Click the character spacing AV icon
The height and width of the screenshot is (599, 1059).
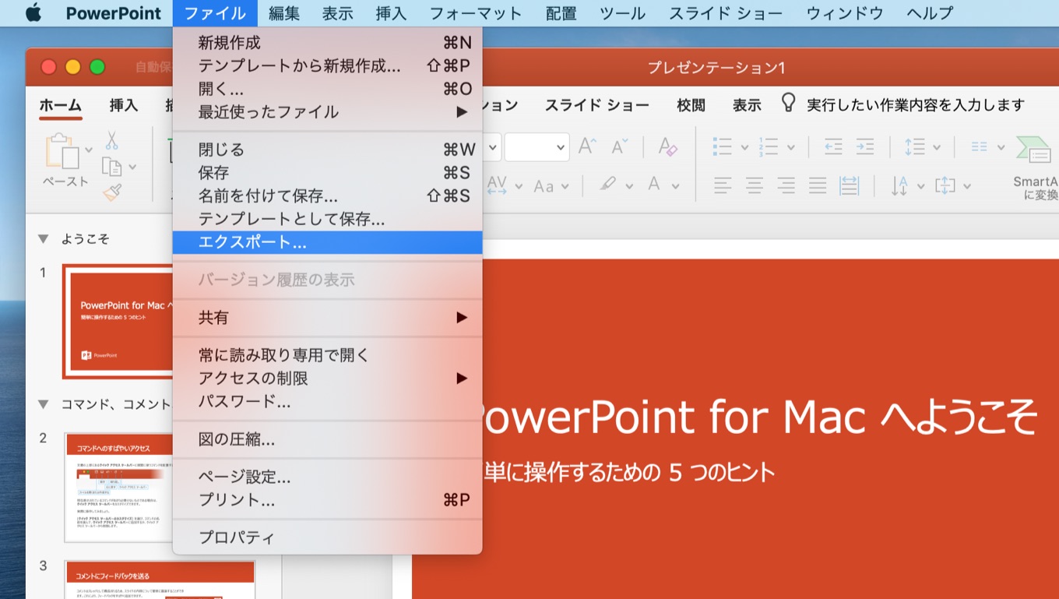point(497,185)
